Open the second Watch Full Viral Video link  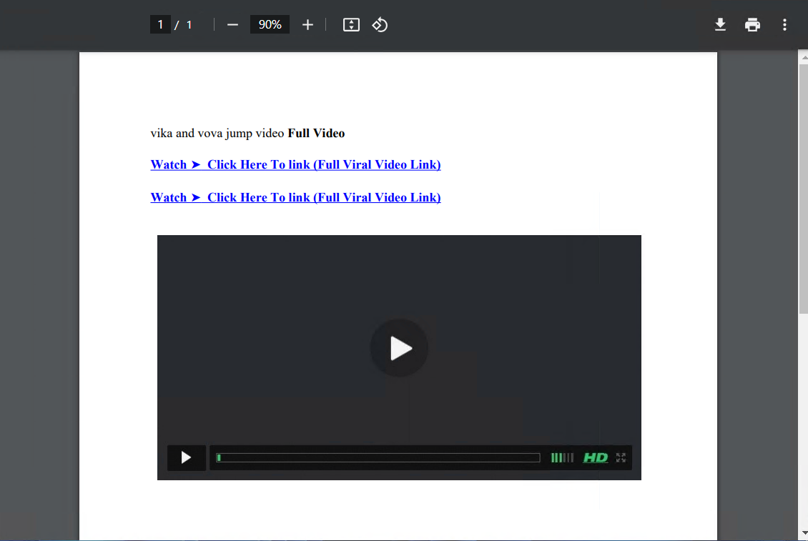coord(295,198)
